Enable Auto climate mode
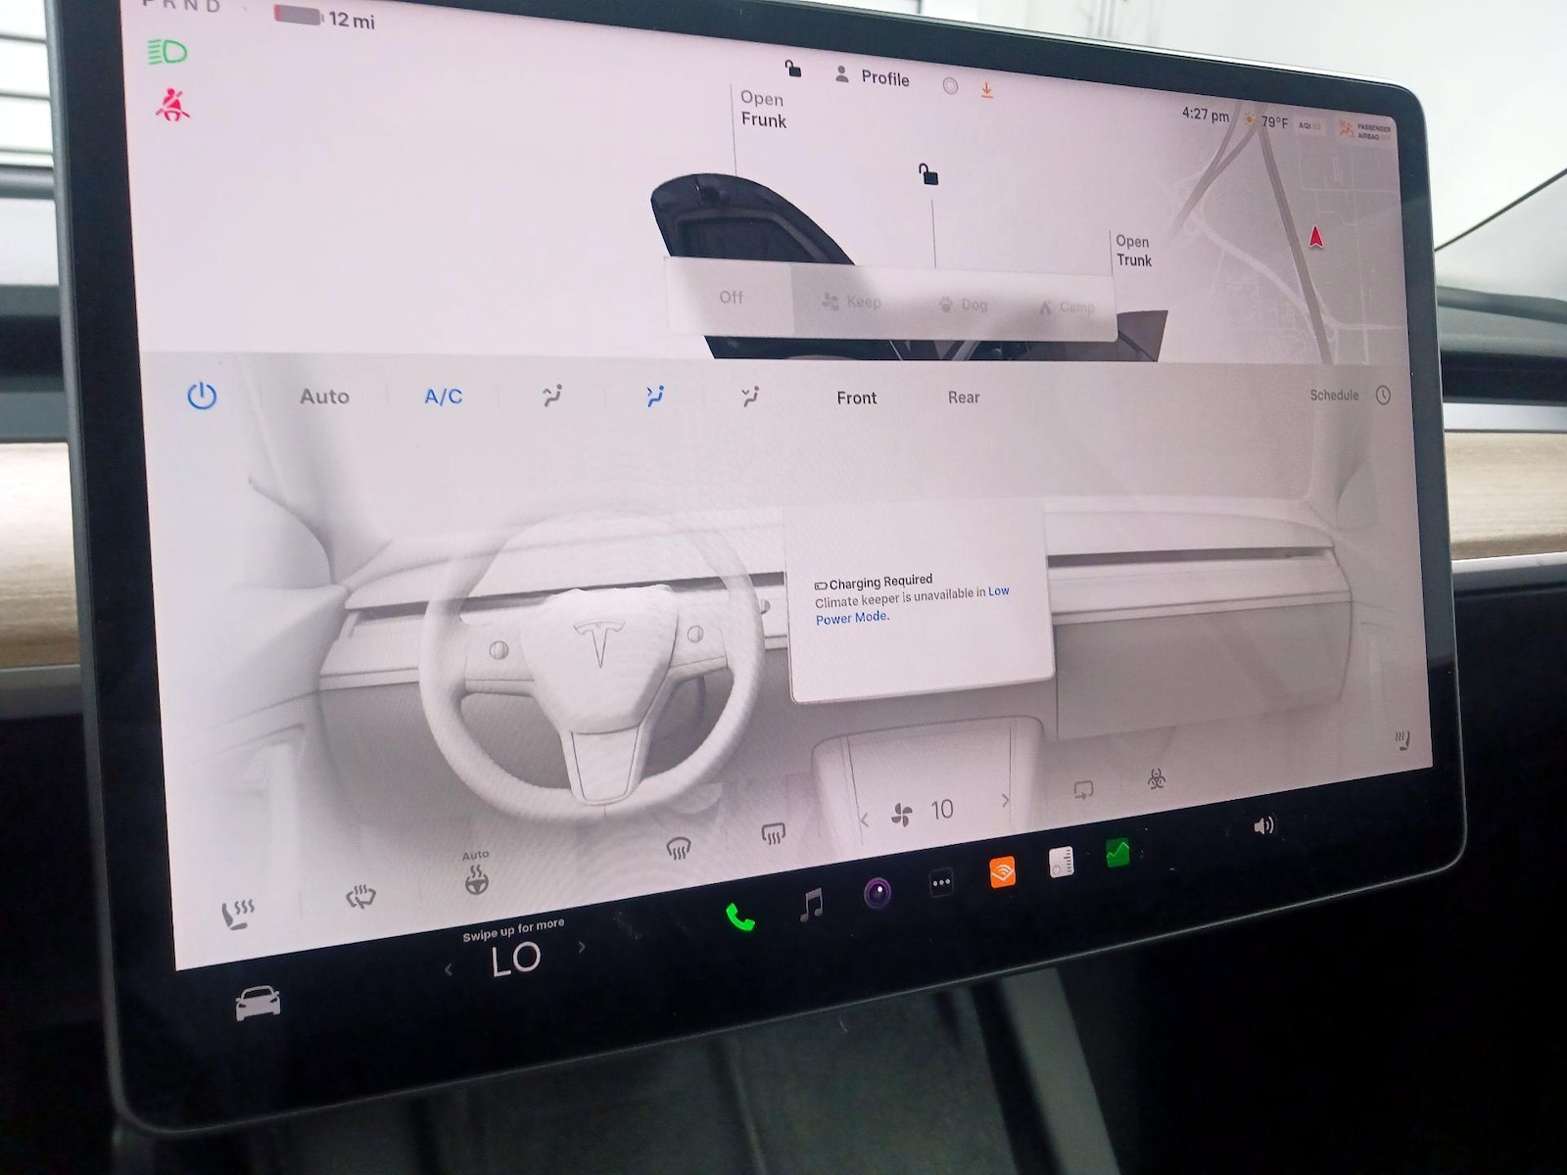Image resolution: width=1567 pixels, height=1175 pixels. tap(324, 397)
